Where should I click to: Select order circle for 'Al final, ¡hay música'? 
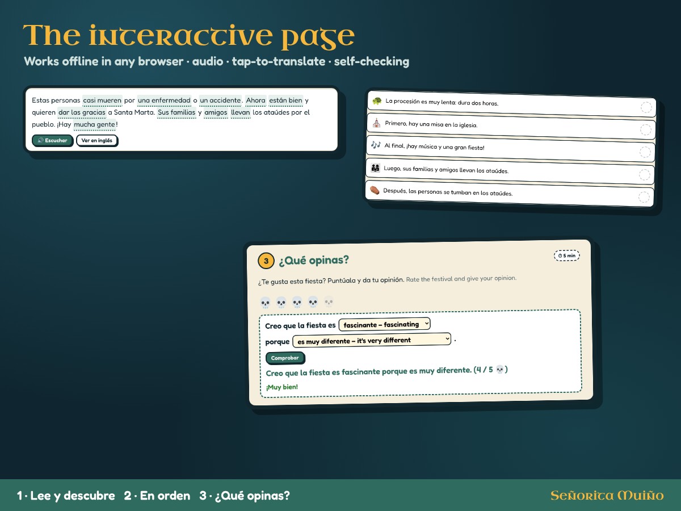645,152
